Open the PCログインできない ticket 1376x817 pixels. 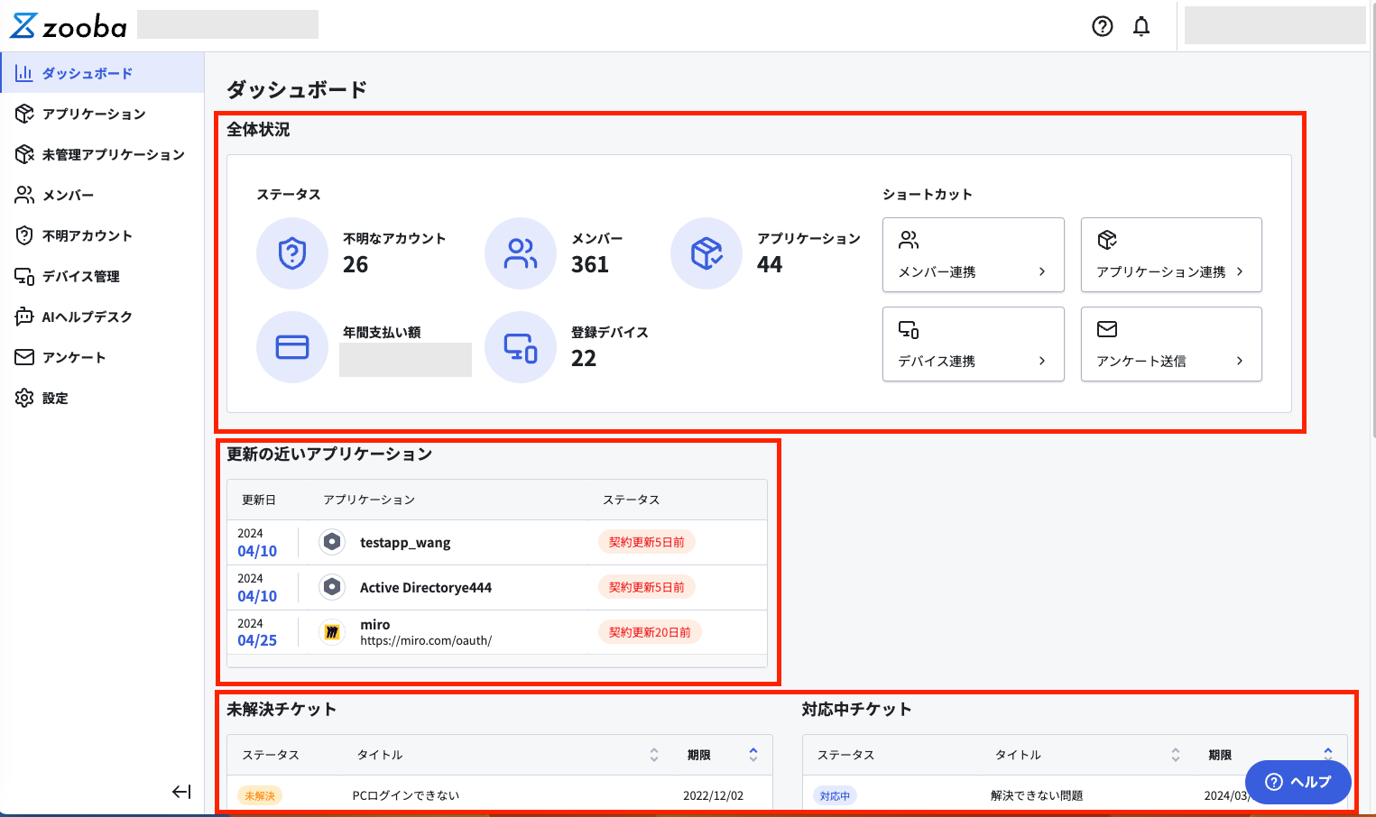[406, 795]
